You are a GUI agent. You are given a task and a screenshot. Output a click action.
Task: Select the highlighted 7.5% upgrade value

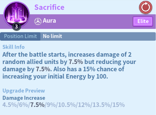(x=37, y=105)
